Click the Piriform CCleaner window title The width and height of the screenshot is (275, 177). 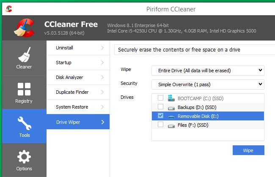(171, 9)
